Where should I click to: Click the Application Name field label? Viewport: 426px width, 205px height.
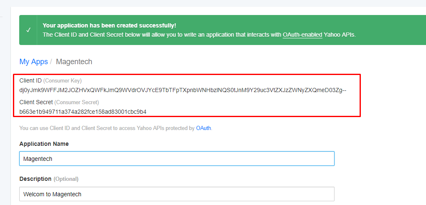click(x=44, y=144)
